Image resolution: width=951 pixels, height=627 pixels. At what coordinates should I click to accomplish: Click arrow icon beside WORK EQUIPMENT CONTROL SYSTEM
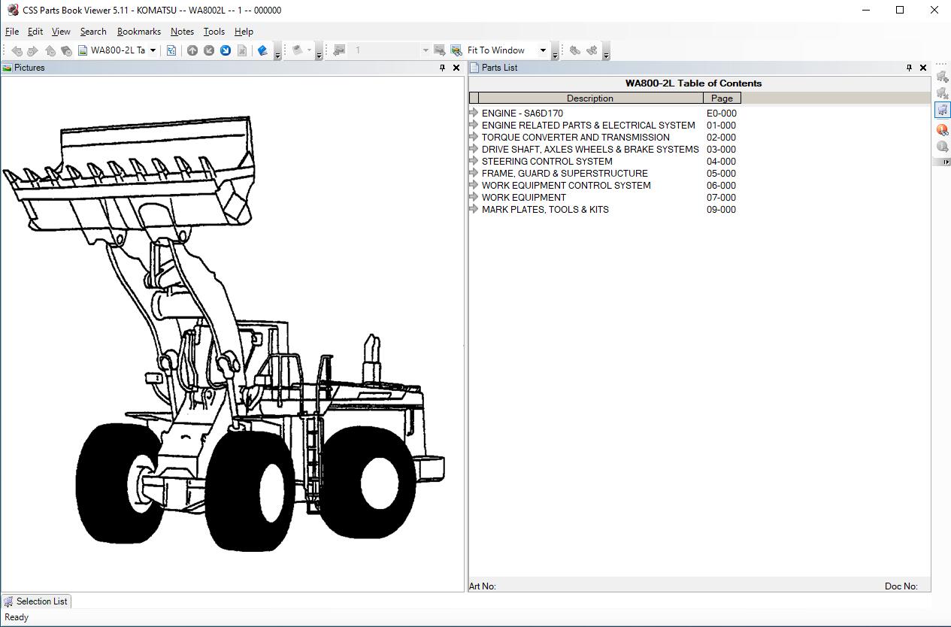(x=474, y=185)
